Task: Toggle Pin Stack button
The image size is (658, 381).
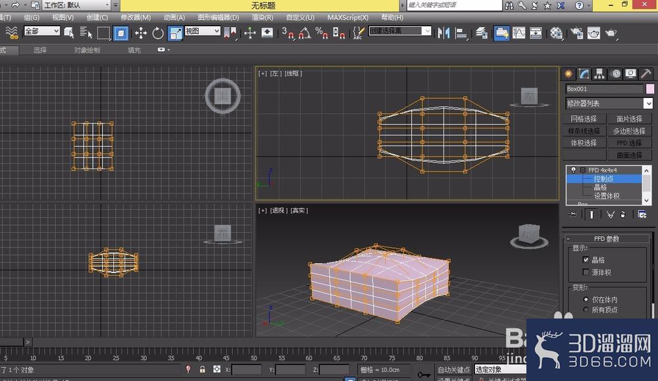Action: (x=572, y=215)
